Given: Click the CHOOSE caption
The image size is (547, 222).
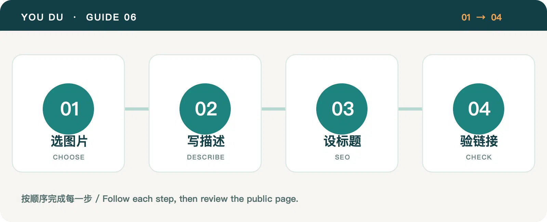Looking at the screenshot, I should [x=69, y=157].
